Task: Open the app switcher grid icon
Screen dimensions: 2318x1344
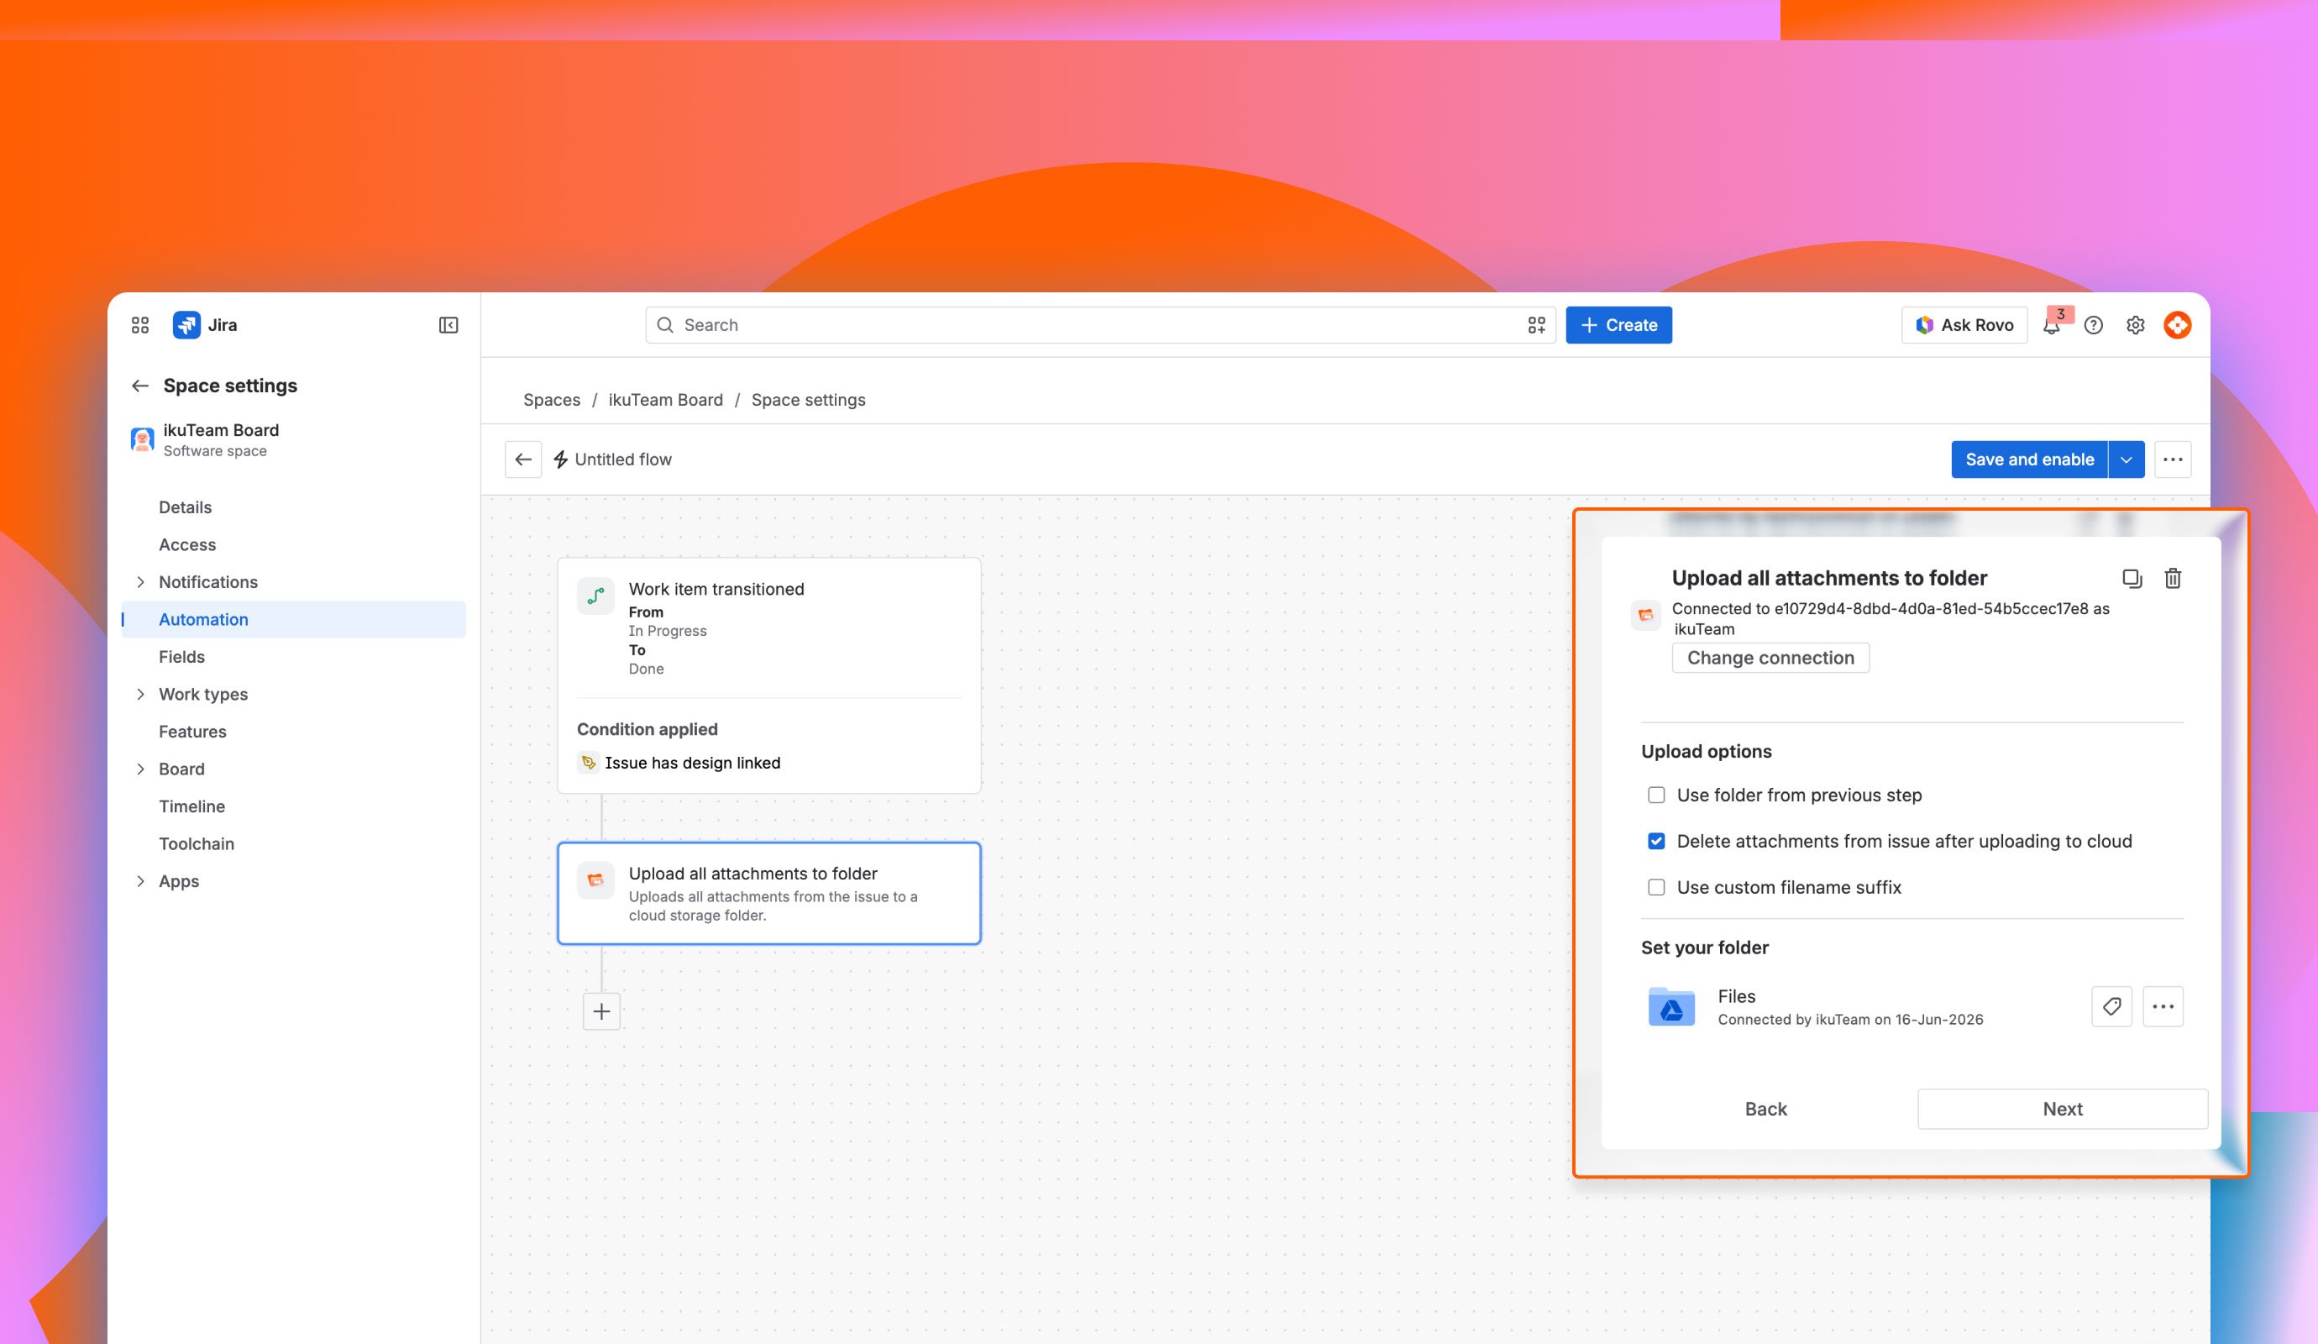Action: click(x=139, y=325)
